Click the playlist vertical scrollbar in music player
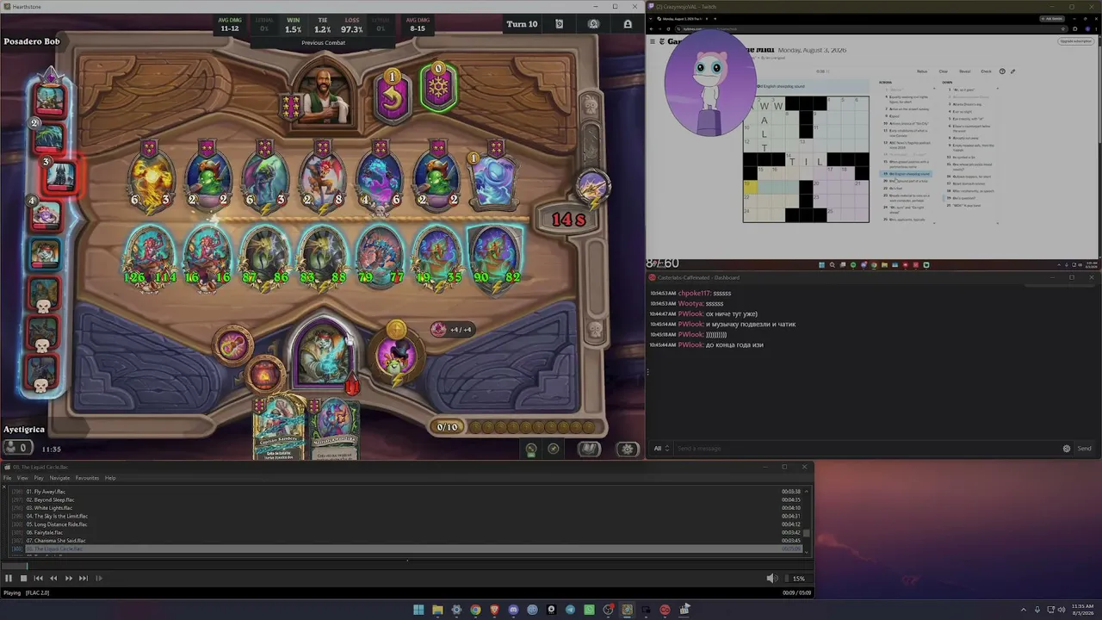Viewport: 1102px width, 620px height. pos(807,521)
